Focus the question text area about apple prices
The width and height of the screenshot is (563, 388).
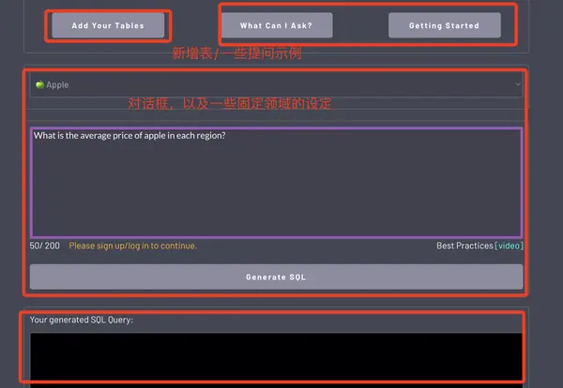[276, 183]
